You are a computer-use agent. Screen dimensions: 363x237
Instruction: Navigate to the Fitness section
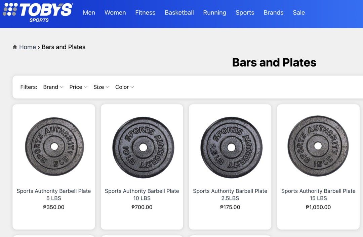click(x=145, y=12)
